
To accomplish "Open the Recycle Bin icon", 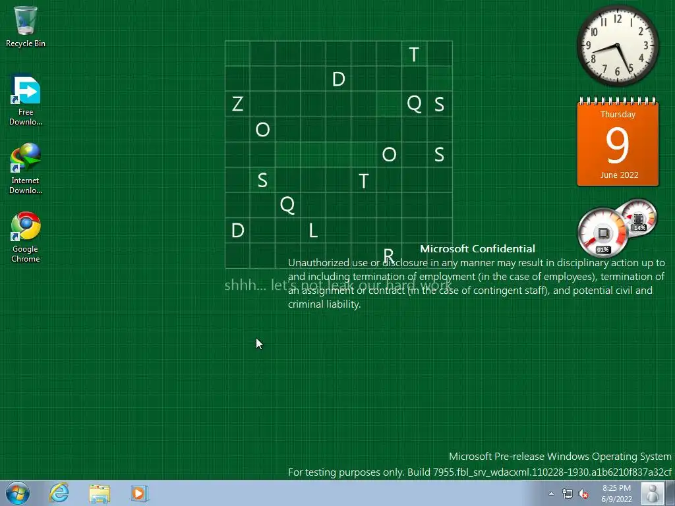I will pyautogui.click(x=26, y=26).
